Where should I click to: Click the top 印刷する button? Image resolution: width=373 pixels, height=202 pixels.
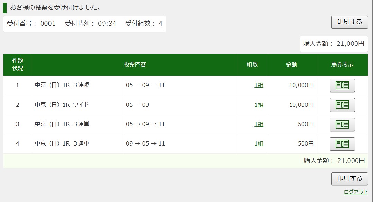(x=349, y=22)
